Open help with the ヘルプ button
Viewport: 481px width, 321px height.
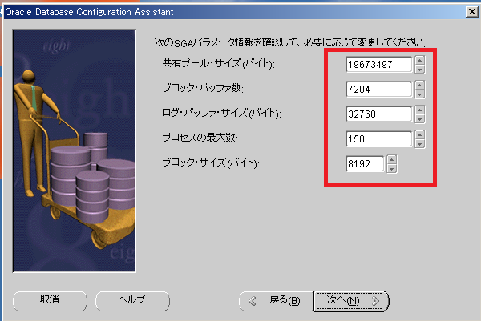(132, 301)
